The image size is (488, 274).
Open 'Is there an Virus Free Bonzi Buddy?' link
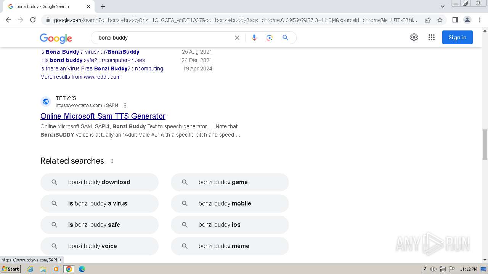click(102, 68)
